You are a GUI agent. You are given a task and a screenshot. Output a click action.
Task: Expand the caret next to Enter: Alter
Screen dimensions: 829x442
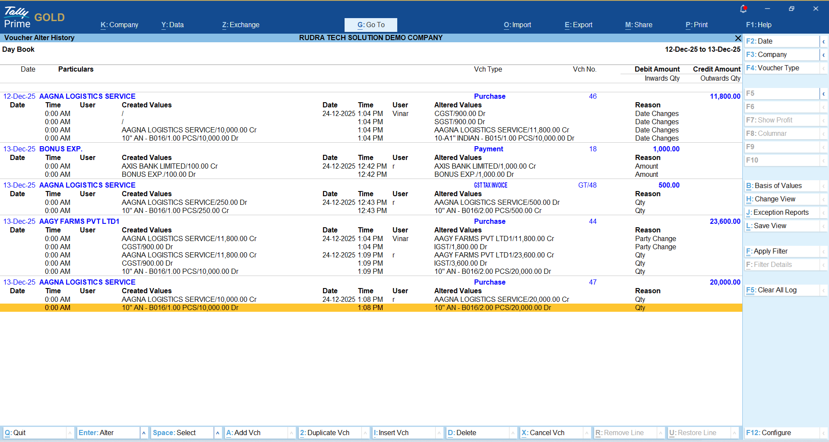144,433
